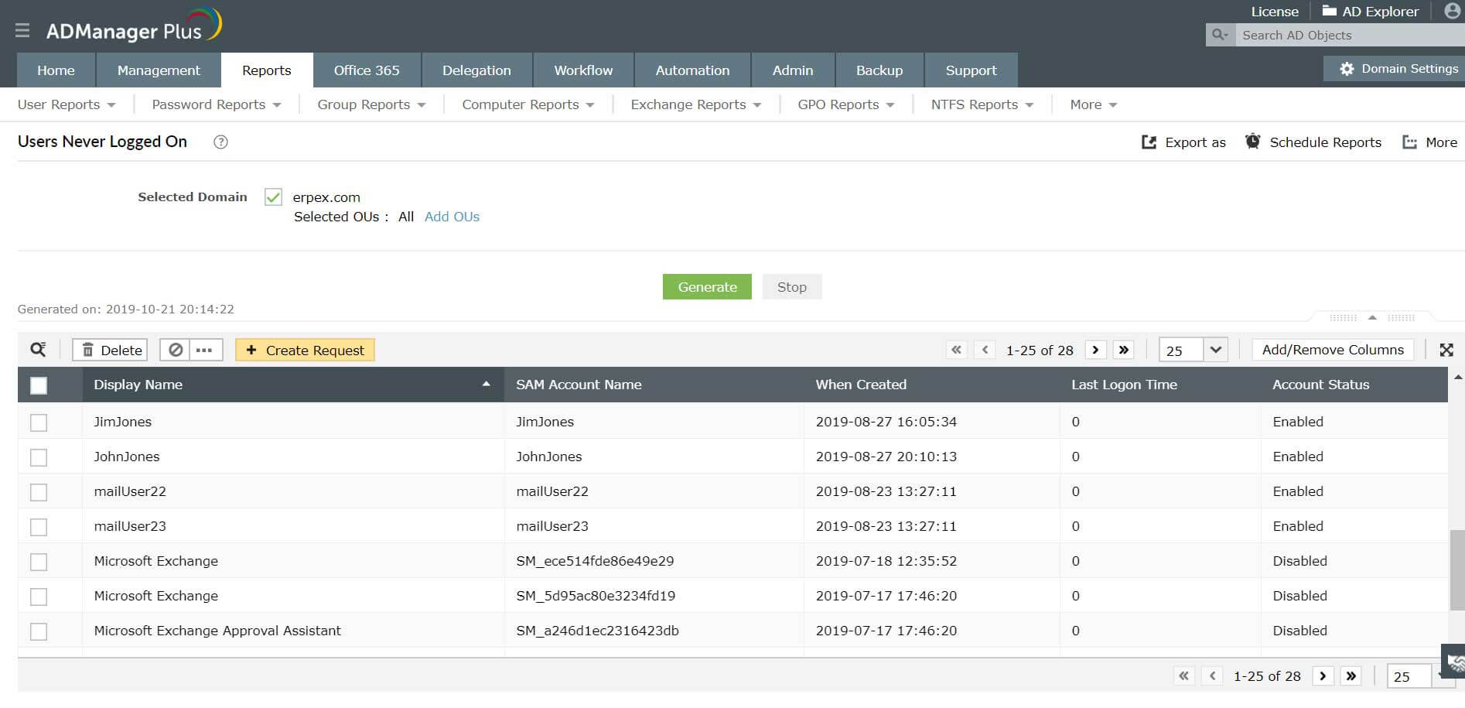Click the Create Request button

(306, 350)
